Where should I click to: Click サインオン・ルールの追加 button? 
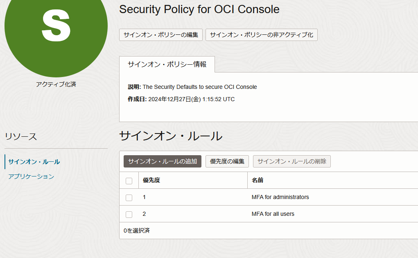tap(163, 161)
